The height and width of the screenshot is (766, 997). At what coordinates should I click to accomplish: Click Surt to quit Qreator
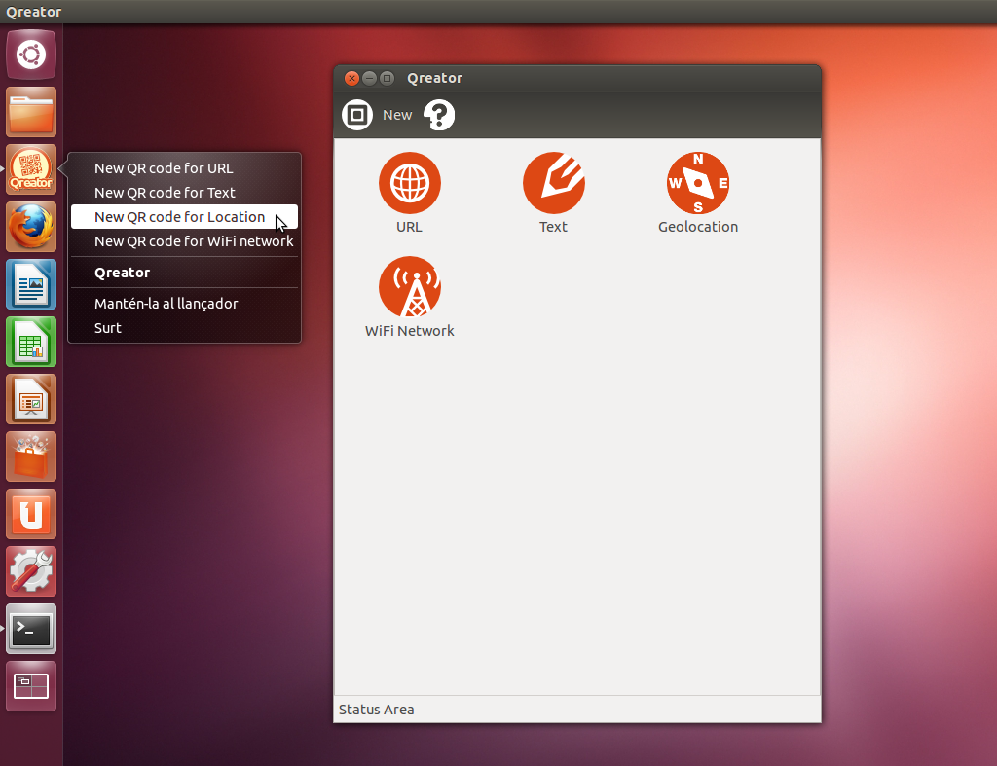point(184,328)
